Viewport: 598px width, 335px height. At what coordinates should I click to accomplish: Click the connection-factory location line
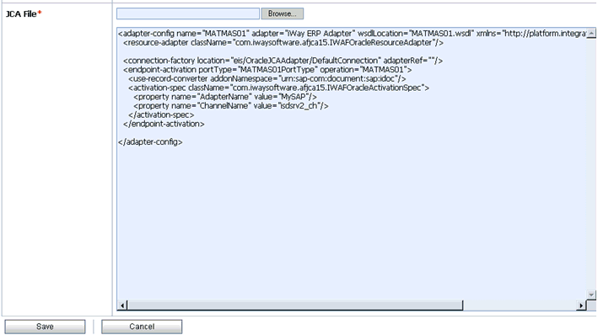(x=283, y=61)
